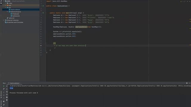The width and height of the screenshot is (191, 107).
Task: Click the import java.util.HashMap line
Action: click(57, 1)
